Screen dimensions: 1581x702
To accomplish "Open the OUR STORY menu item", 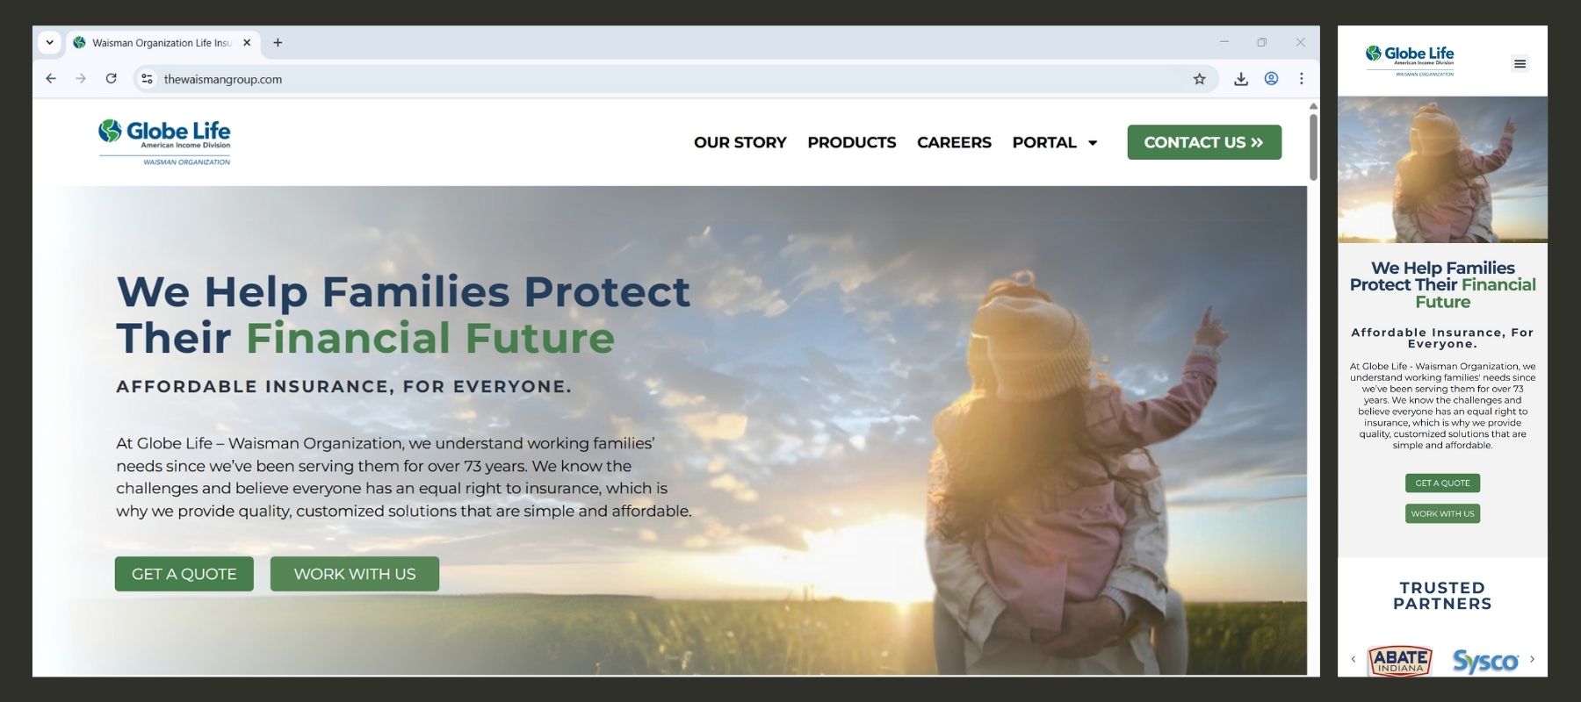I will coord(740,142).
